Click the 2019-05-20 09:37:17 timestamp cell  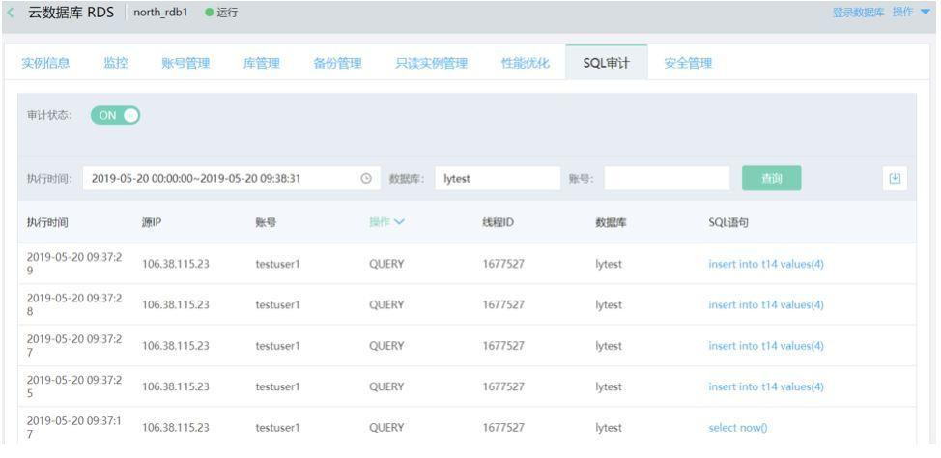coord(74,428)
